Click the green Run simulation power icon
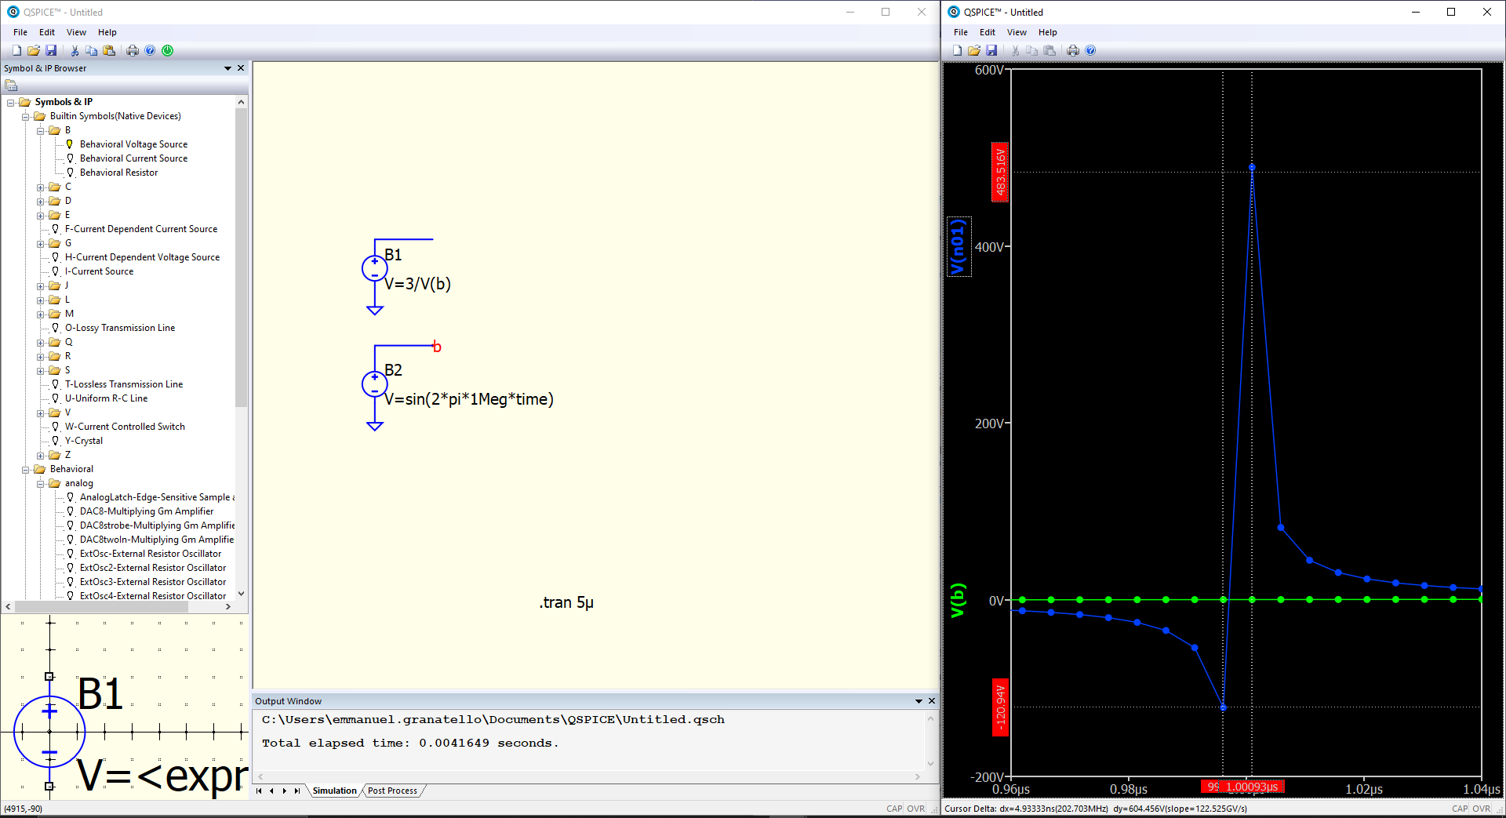This screenshot has width=1506, height=818. [167, 50]
